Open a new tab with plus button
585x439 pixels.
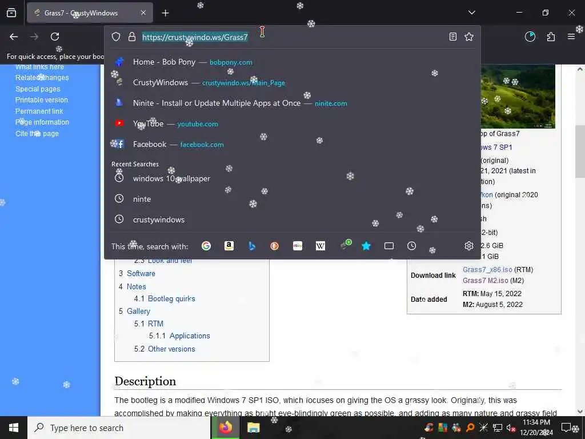tap(165, 13)
